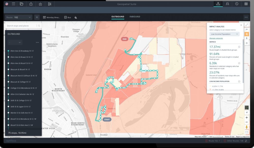Select stop Bissell St & Meredocia St S / W
Image resolution: width=254 pixels, height=148 pixels.
point(23,119)
